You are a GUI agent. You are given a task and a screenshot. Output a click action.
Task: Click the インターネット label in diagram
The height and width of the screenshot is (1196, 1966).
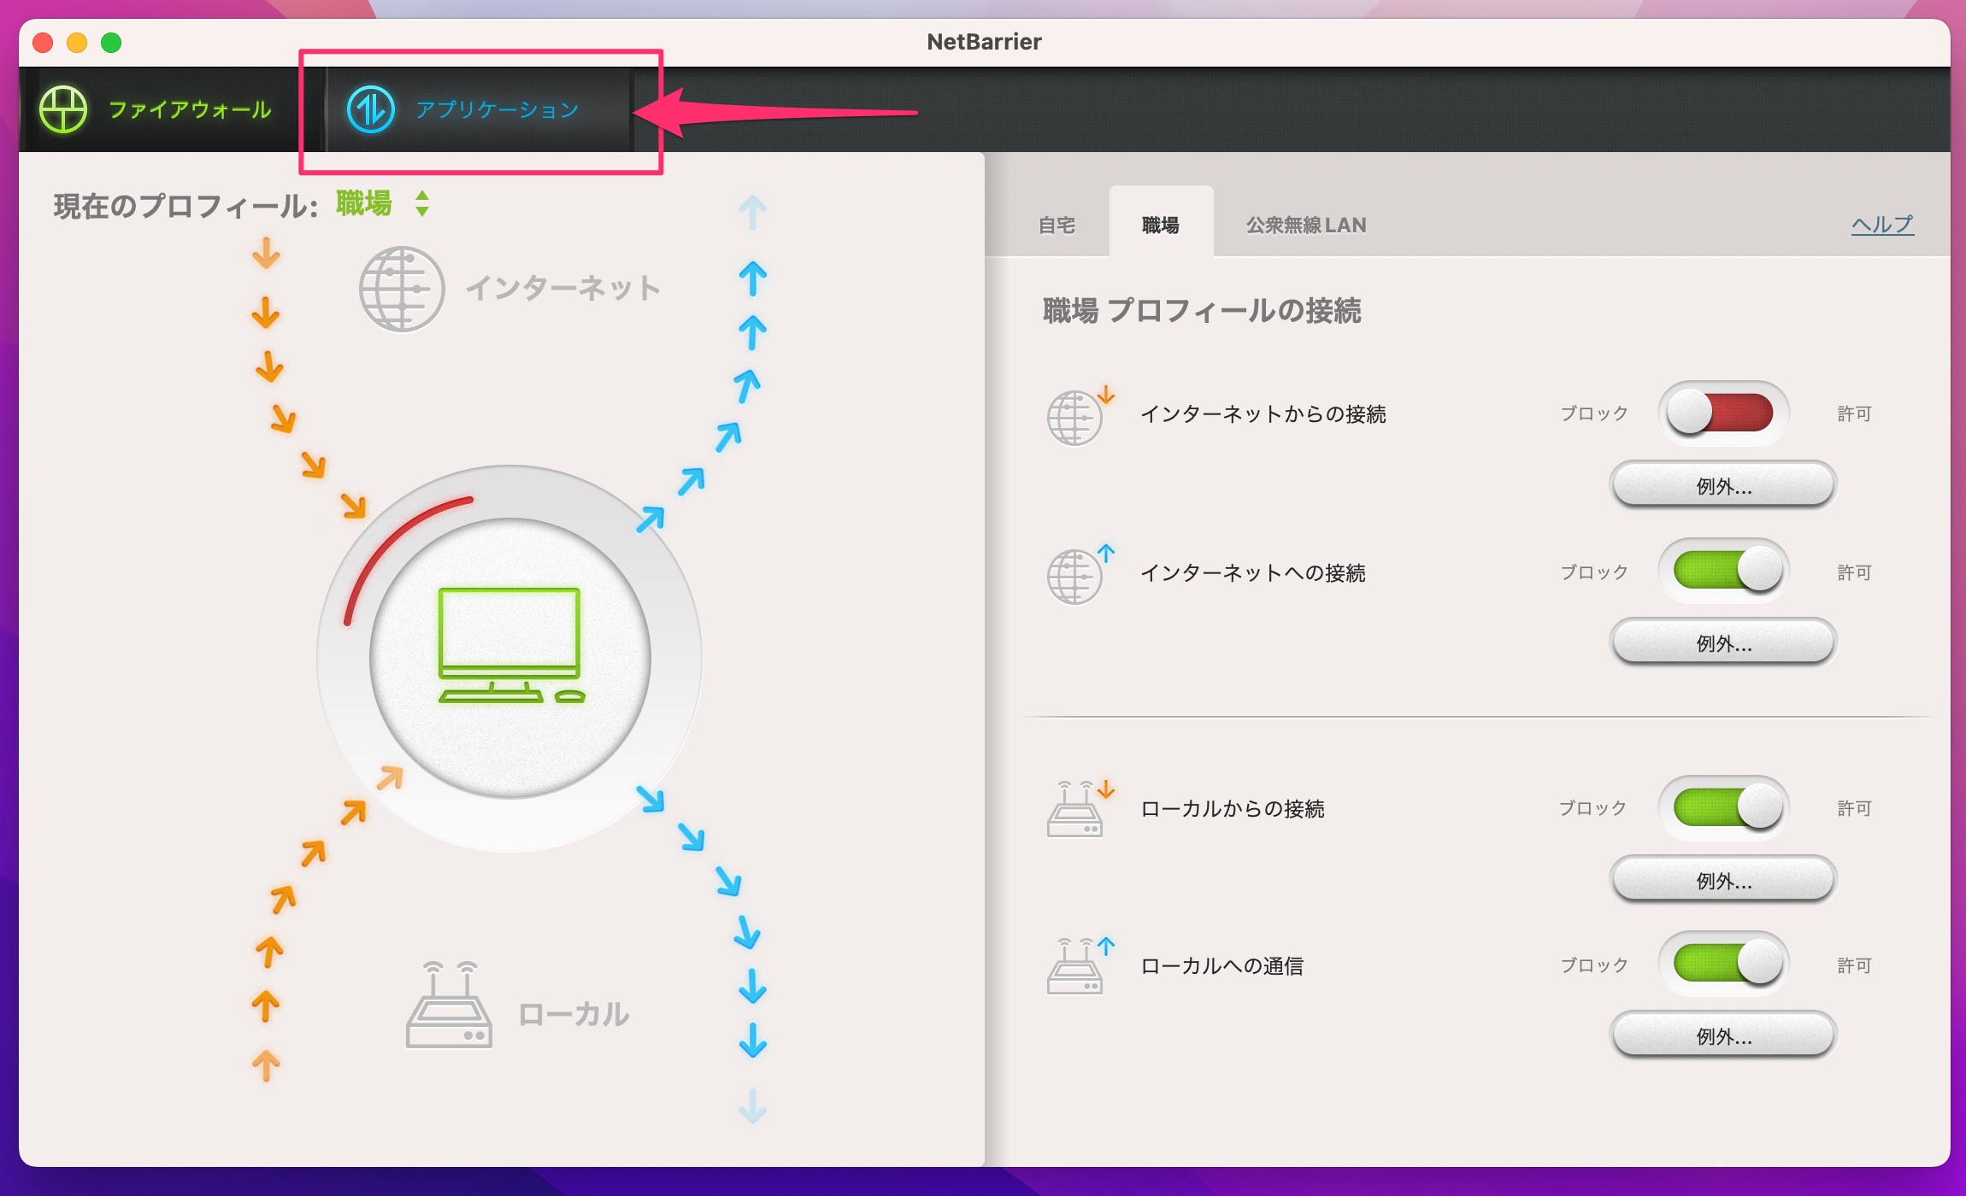pyautogui.click(x=563, y=288)
